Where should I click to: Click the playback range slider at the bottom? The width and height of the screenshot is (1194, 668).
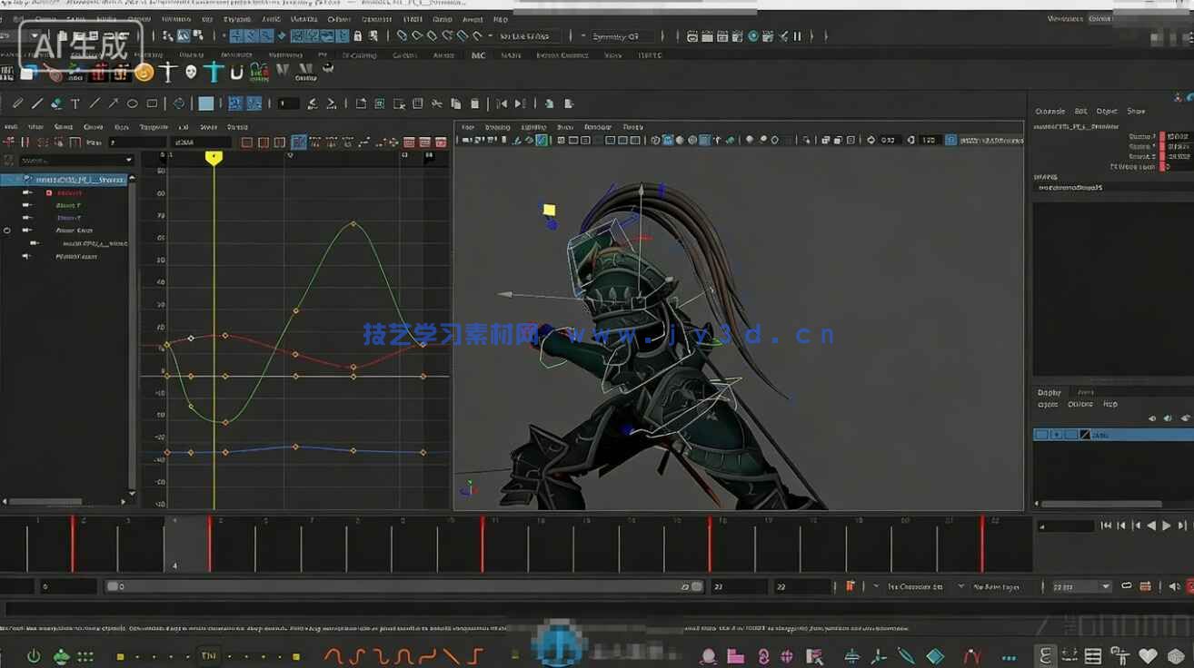400,586
